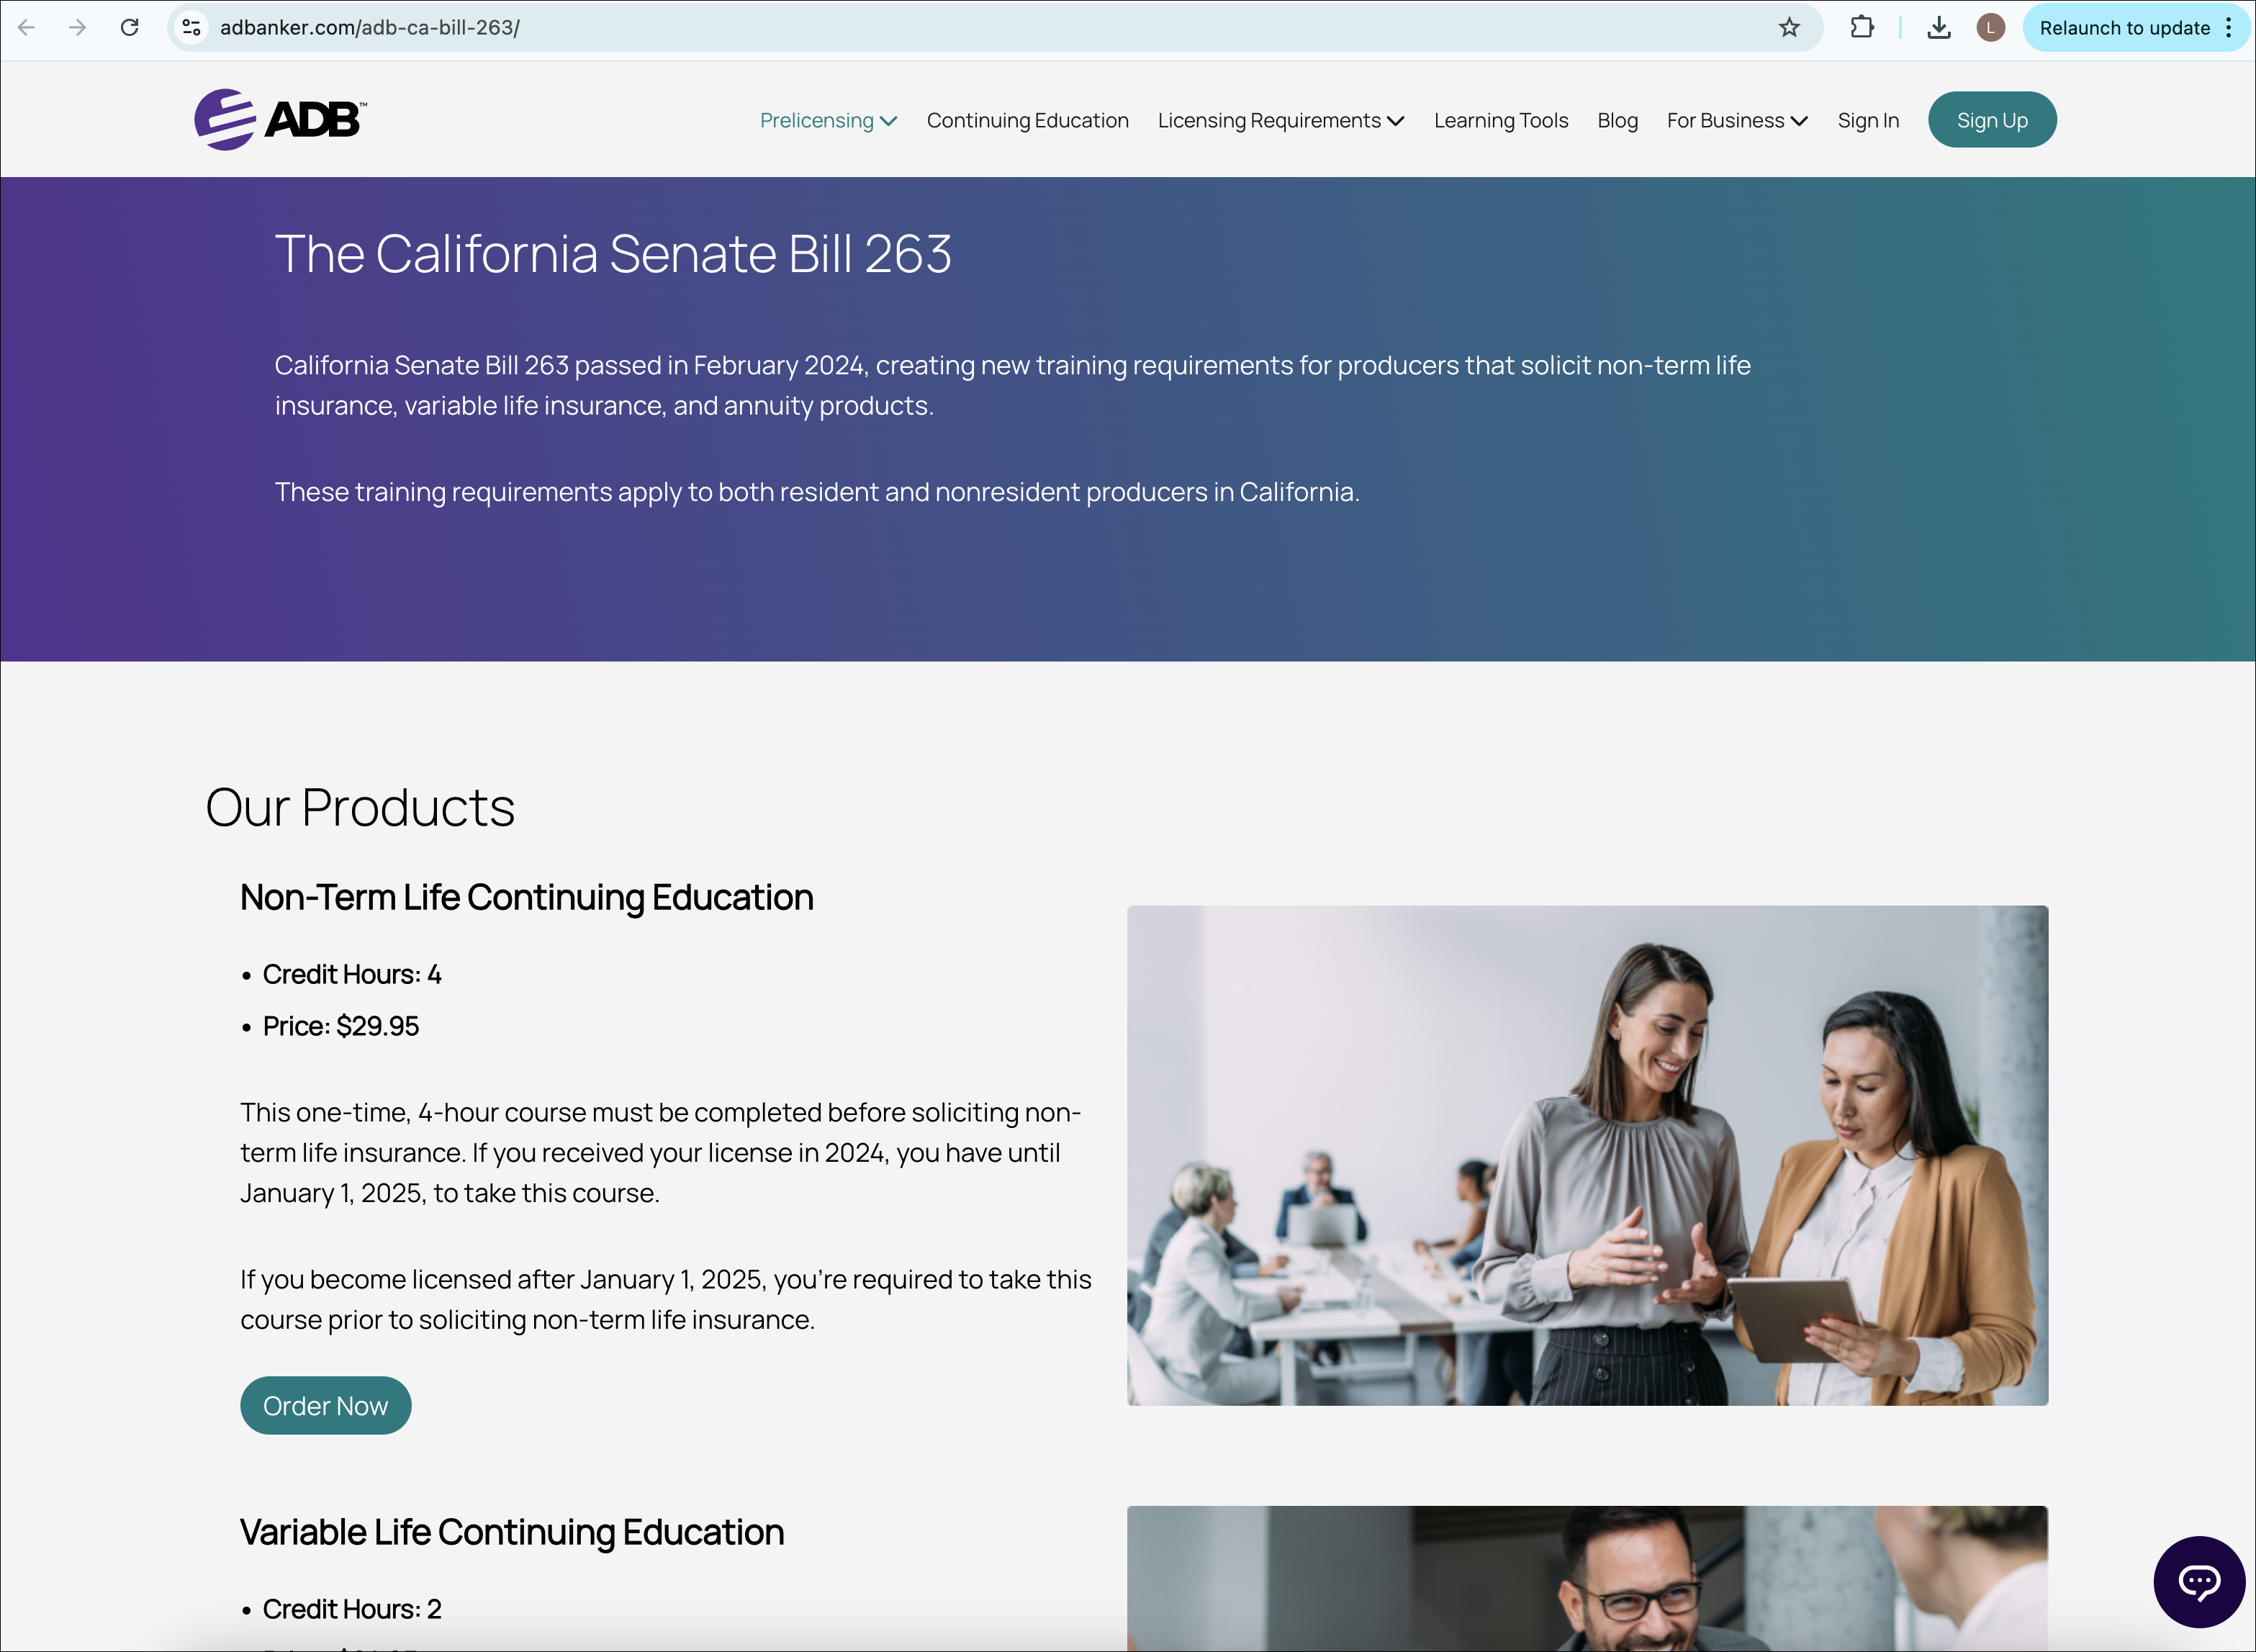Open the browser downloads icon
The height and width of the screenshot is (1652, 2256).
[1938, 28]
